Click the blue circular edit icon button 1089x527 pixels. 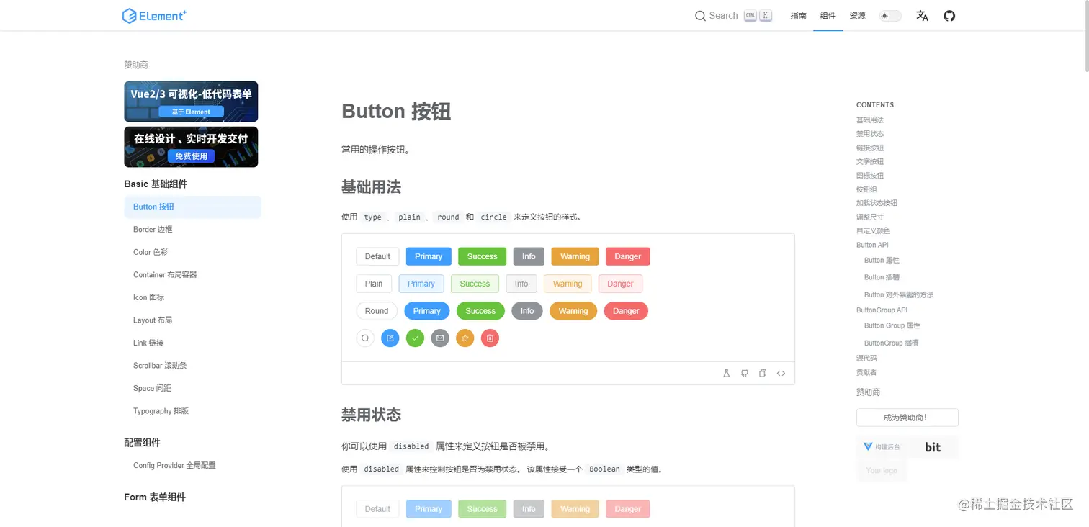pyautogui.click(x=390, y=338)
